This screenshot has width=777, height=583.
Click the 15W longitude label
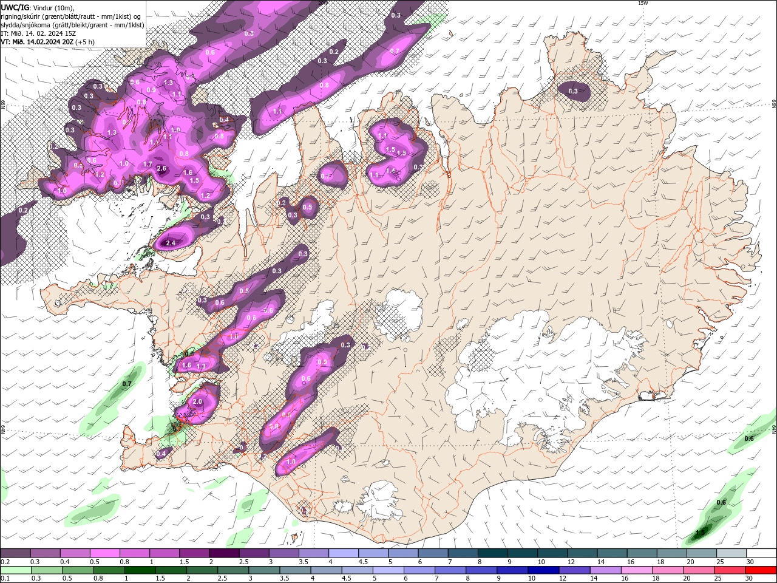(x=643, y=3)
